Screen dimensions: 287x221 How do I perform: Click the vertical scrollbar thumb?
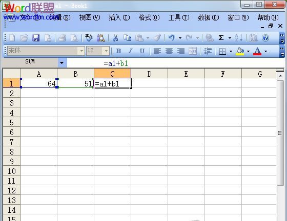(x=280, y=133)
